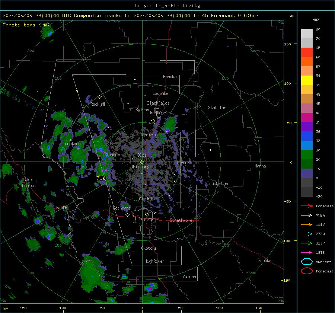
Task: Click the Drumheller city label
Action: (x=218, y=183)
